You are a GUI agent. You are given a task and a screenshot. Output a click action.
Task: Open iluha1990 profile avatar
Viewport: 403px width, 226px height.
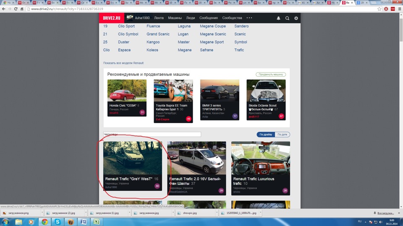130,18
